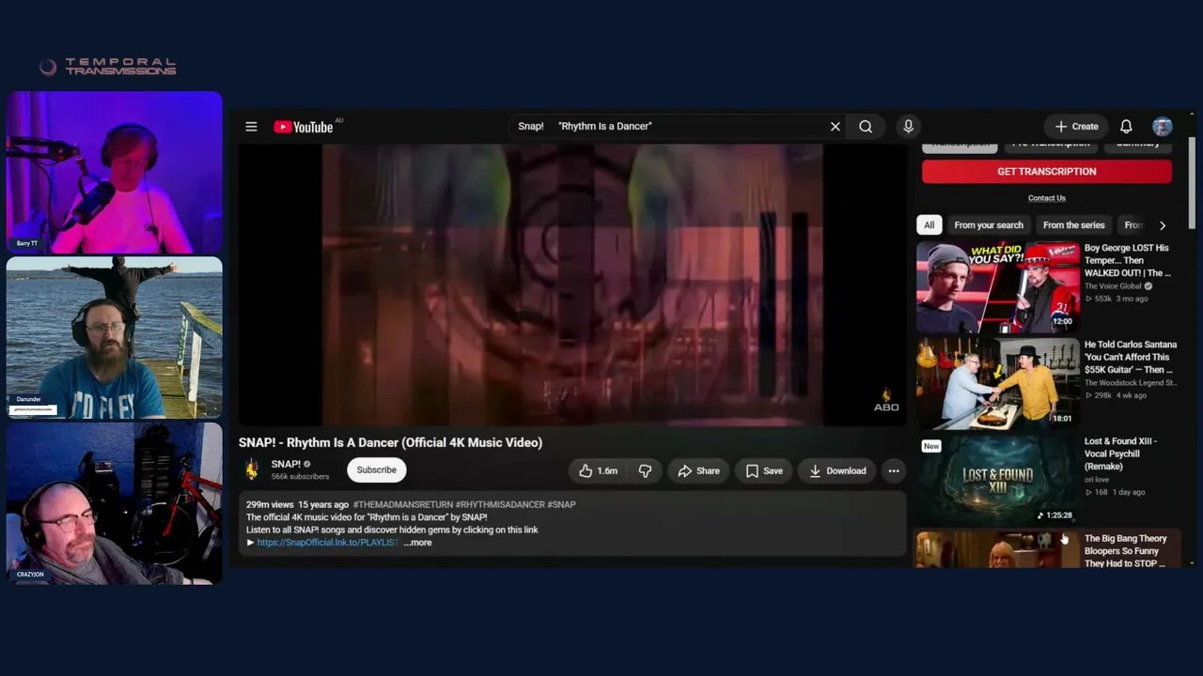This screenshot has height=676, width=1203.
Task: Click the 566k subscribers text
Action: pyautogui.click(x=300, y=477)
